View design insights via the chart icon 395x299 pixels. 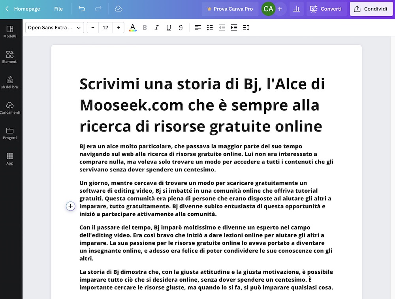point(297,8)
